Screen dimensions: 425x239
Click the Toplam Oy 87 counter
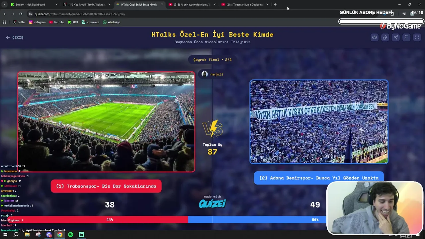(212, 149)
